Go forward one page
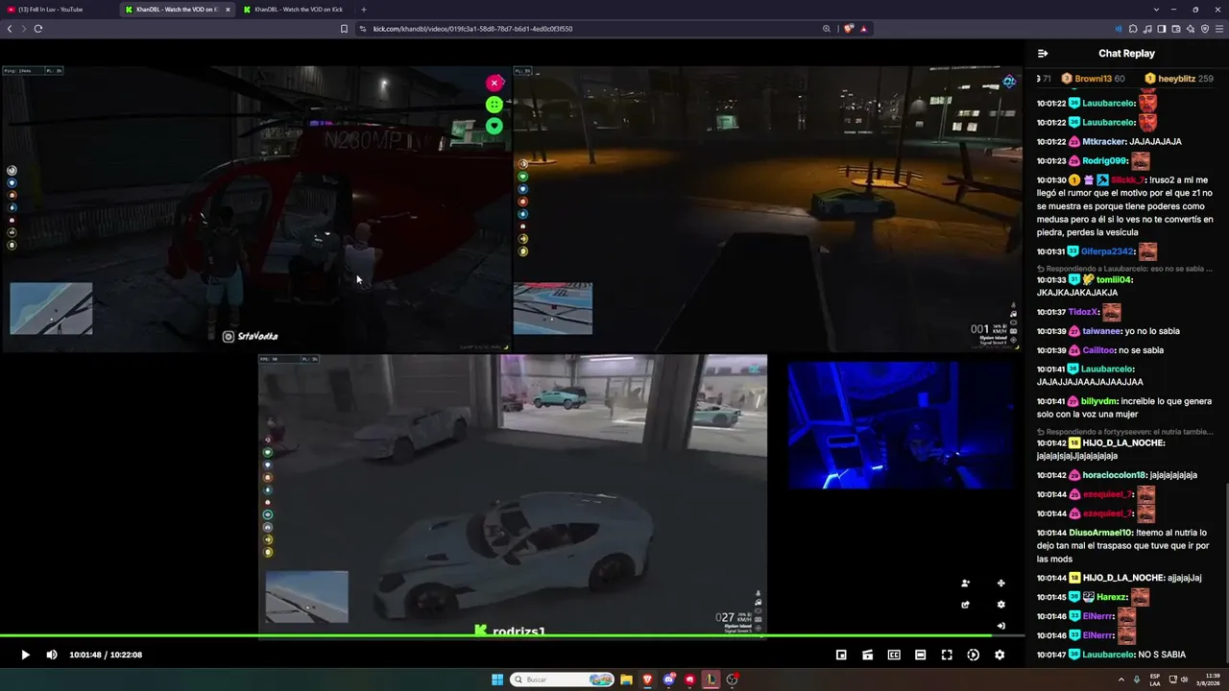The height and width of the screenshot is (691, 1229). [24, 29]
